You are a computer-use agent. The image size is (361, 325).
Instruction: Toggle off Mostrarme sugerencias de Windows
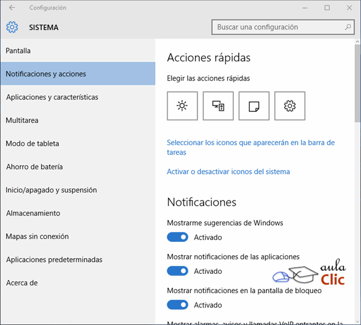(x=177, y=237)
